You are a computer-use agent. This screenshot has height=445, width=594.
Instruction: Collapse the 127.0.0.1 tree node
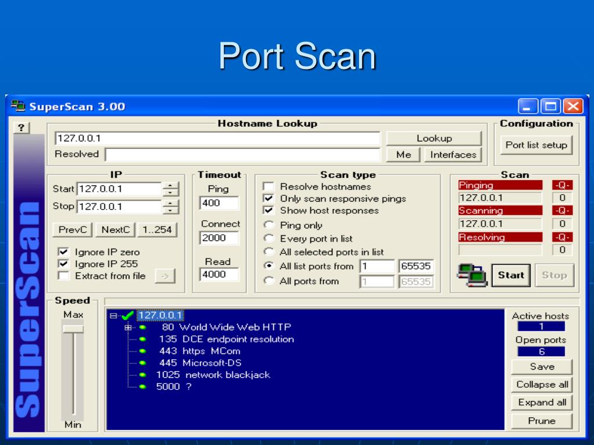pyautogui.click(x=113, y=316)
